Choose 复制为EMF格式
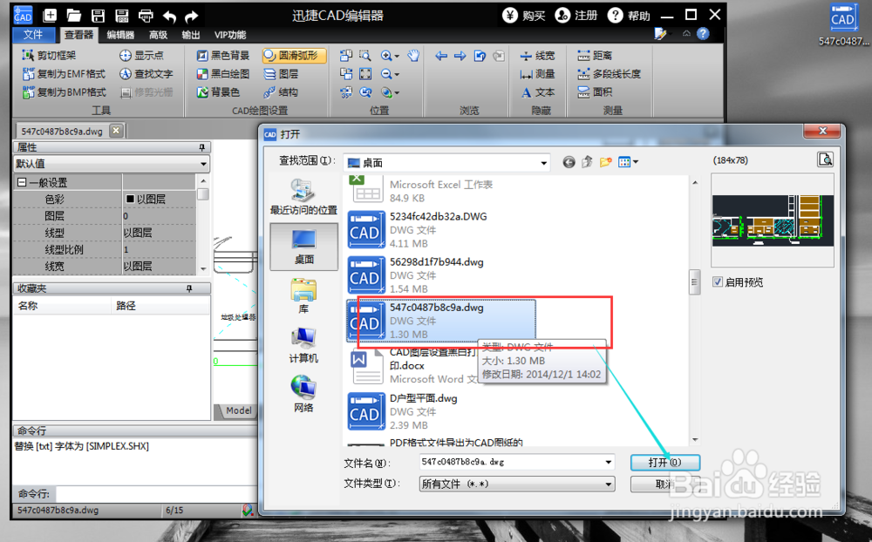Viewport: 872px width, 542px height. coord(64,73)
